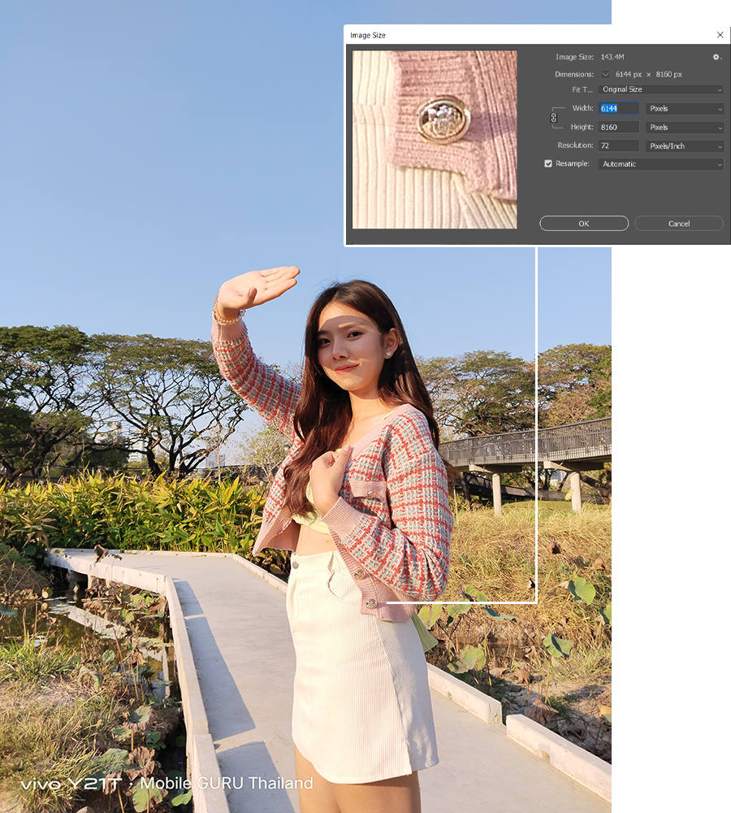Click the Width input field showing 6144
731x813 pixels.
[x=618, y=109]
